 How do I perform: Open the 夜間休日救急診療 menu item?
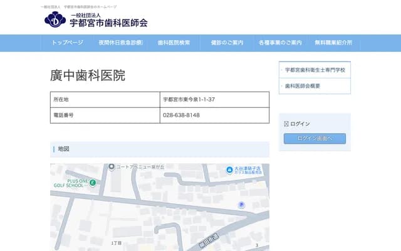(120, 43)
